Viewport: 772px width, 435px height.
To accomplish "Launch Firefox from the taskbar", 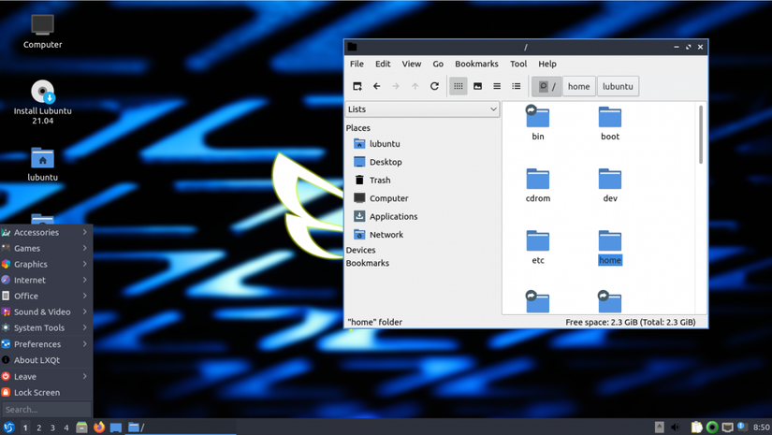I will pyautogui.click(x=99, y=428).
